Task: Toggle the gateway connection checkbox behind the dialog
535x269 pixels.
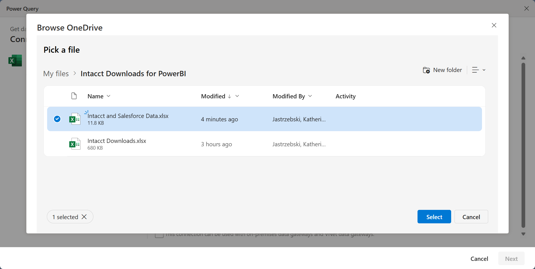Action: point(159,235)
